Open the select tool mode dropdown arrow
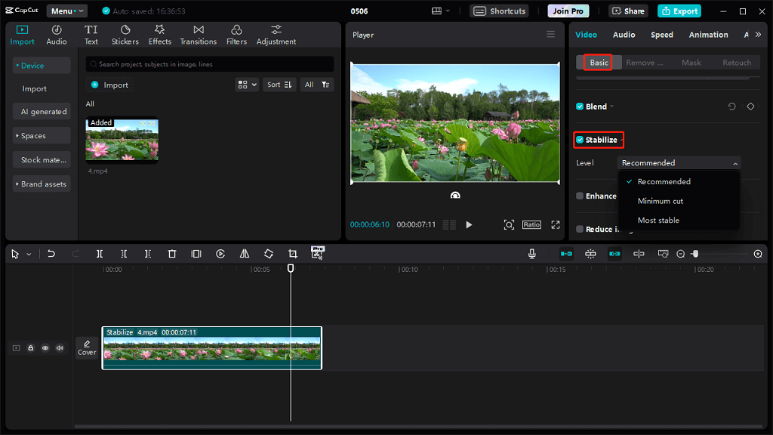Screen dimensions: 773x435 coord(29,254)
